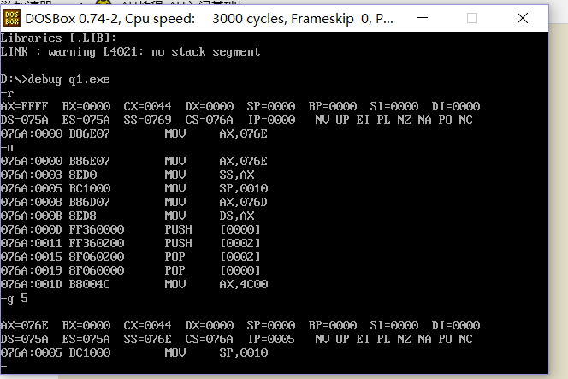Screen dimensions: 568x379
Task: Click the 'PUSH [0000]' instruction line
Action: click(x=130, y=230)
